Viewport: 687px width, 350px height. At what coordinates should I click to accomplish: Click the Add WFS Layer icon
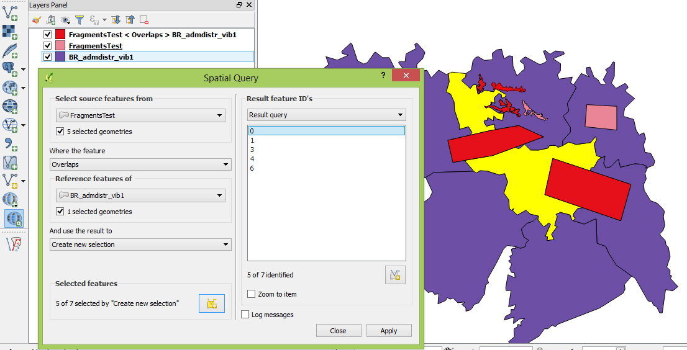pos(10,125)
